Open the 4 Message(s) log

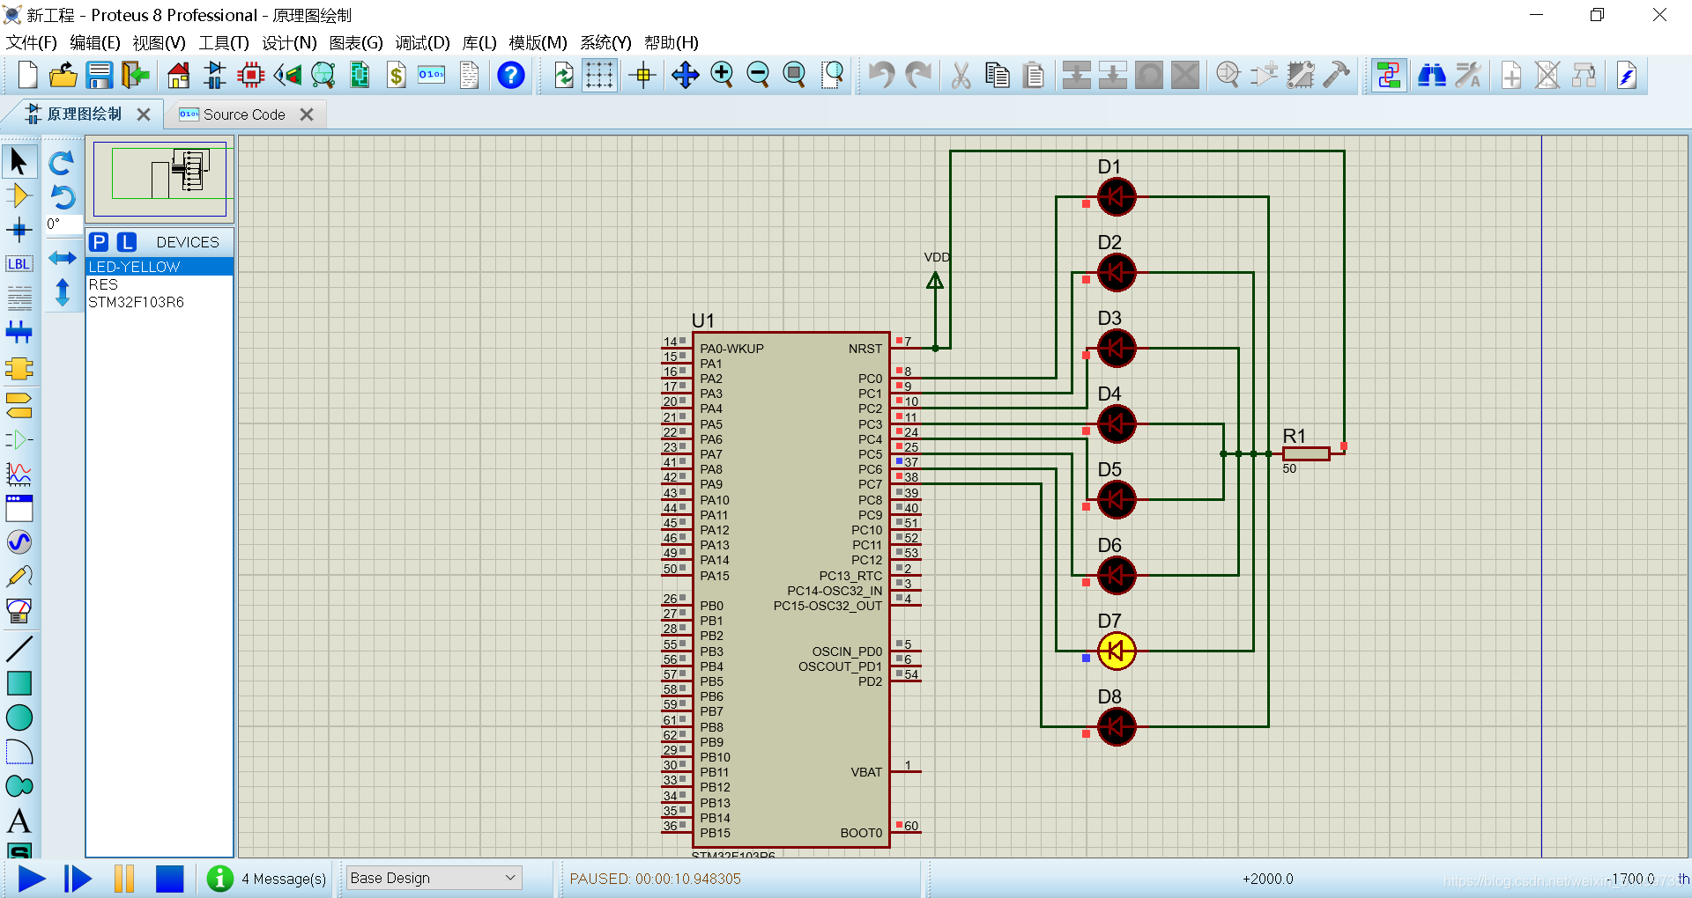point(266,879)
